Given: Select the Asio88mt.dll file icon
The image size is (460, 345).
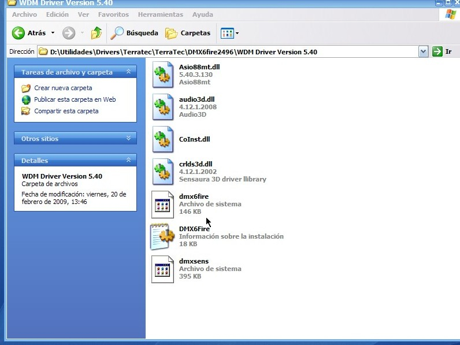Looking at the screenshot, I should click(162, 75).
